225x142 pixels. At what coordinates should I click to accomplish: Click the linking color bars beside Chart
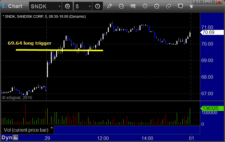point(4,6)
